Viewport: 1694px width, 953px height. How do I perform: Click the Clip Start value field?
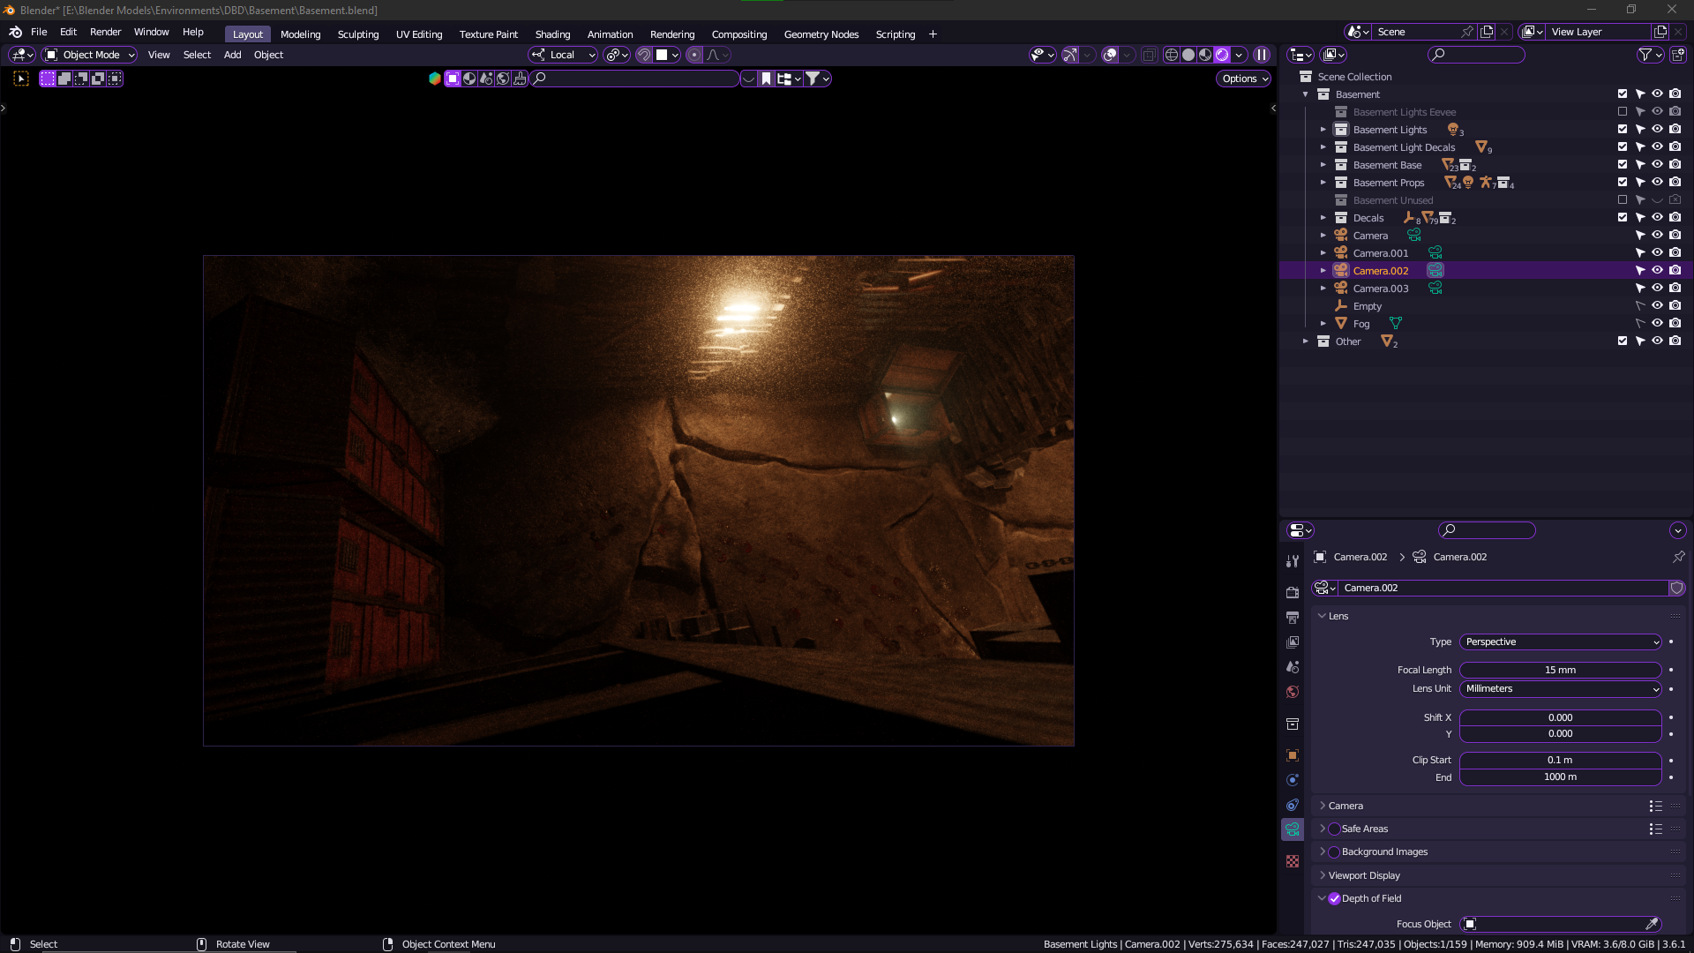[1560, 760]
